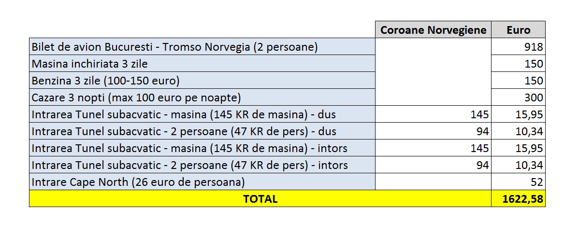Select the Coroane Norvegiene column header
564x237 pixels.
tap(433, 30)
